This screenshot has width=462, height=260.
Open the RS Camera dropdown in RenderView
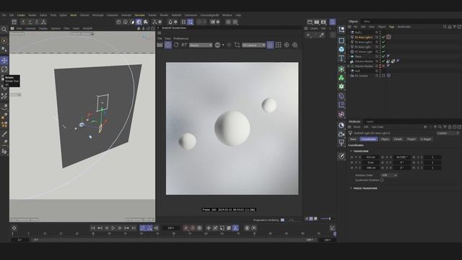253,45
